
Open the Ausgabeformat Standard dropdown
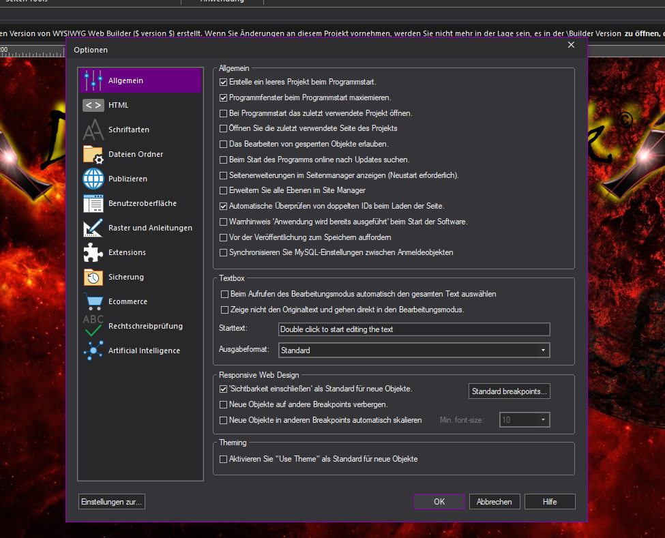pos(415,350)
